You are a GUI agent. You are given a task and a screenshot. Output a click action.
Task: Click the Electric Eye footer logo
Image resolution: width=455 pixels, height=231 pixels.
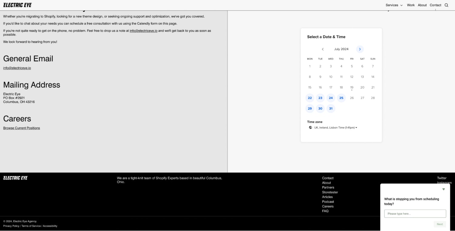[x=15, y=178]
